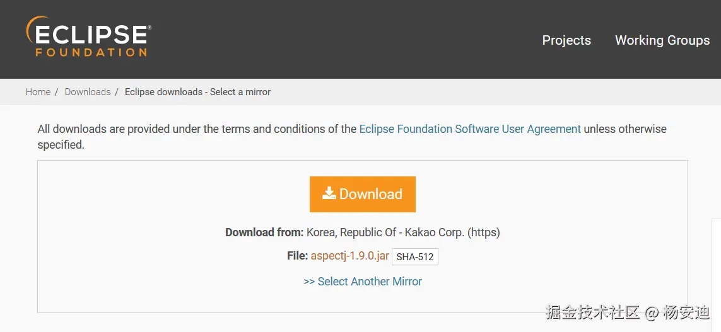Open the Eclipse Foundation Software User Agreement
This screenshot has height=332, width=721.
tap(470, 129)
